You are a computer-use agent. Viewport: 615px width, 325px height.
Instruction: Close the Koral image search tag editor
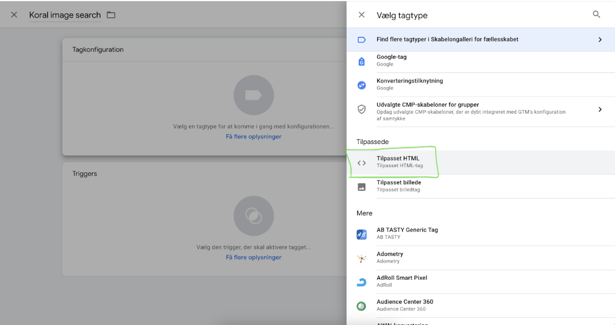coord(14,15)
